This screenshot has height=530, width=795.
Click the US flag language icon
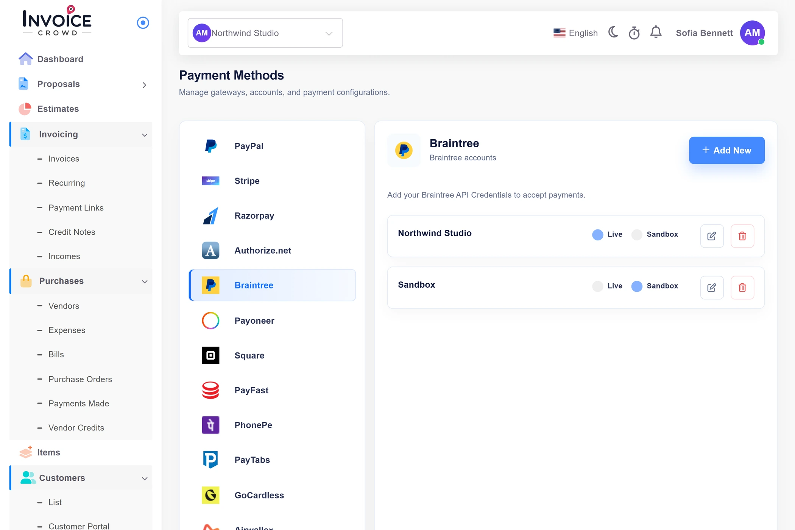pyautogui.click(x=559, y=33)
